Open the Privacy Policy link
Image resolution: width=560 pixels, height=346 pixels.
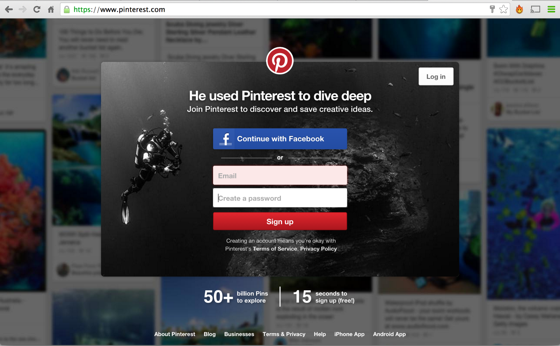[x=318, y=249]
